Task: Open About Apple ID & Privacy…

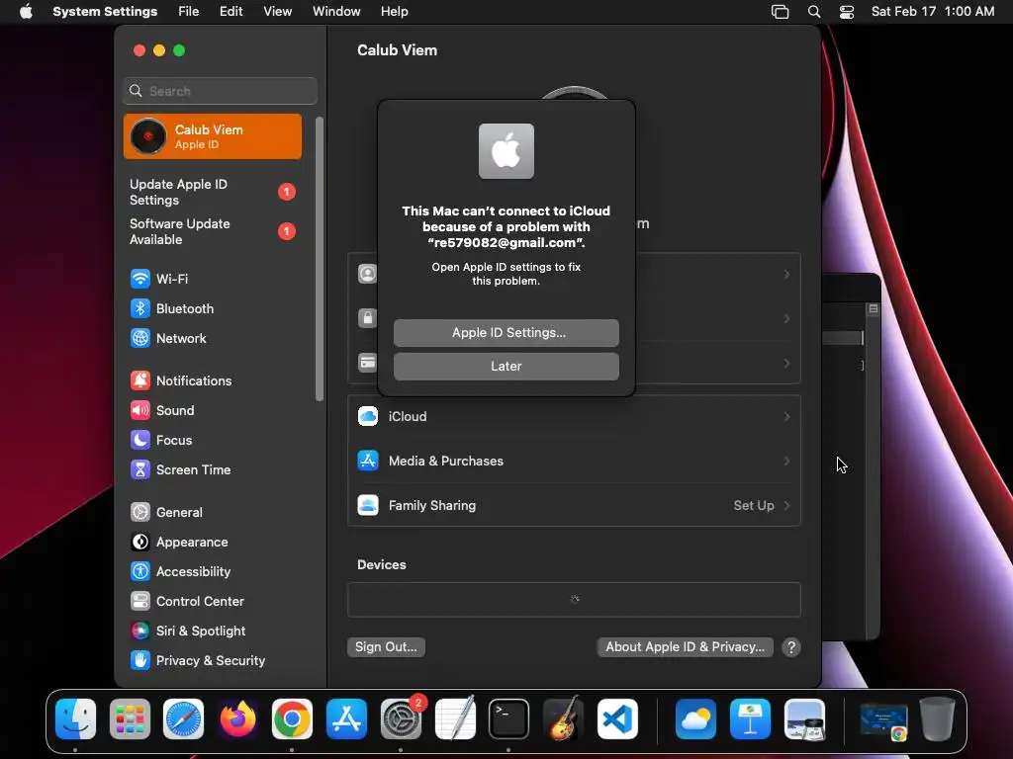Action: click(685, 646)
